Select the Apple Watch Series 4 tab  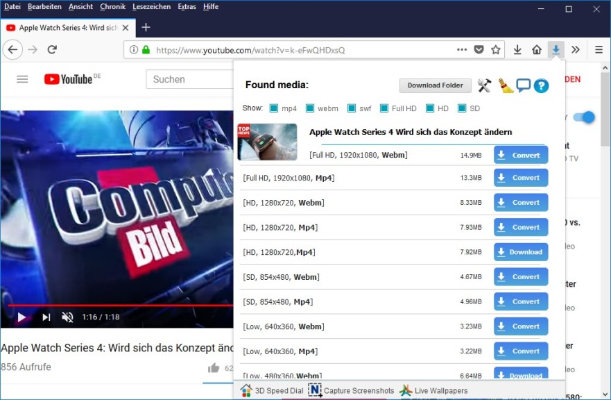point(66,28)
